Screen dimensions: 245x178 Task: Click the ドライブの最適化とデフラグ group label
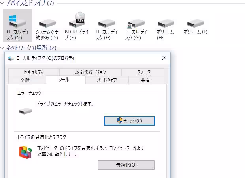click(x=41, y=137)
